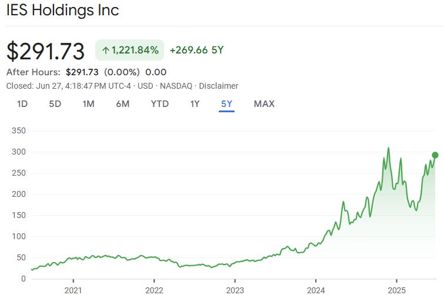Viewport: 444px width, 295px height.
Task: Click the $291.73 main price
Action: click(45, 51)
